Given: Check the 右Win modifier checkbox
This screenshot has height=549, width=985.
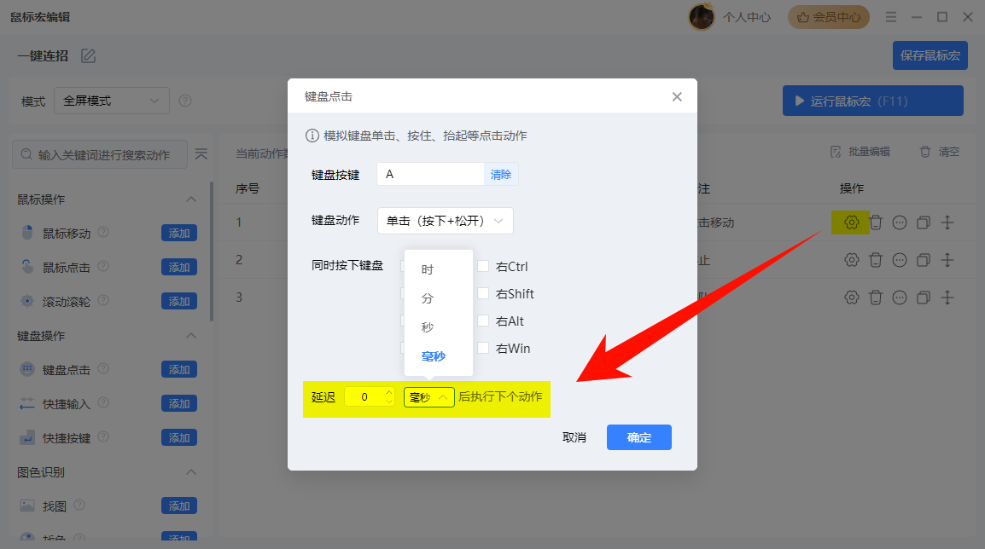Looking at the screenshot, I should click(482, 348).
